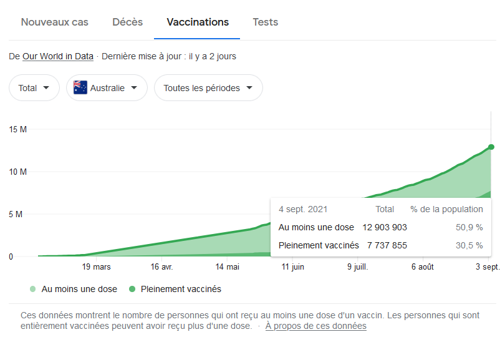Click the arrow icon beside Total
500x342 pixels.
coord(46,88)
